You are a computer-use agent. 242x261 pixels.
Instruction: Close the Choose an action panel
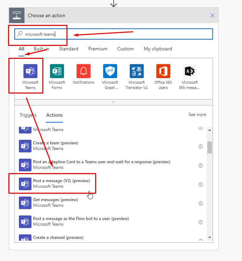click(212, 15)
